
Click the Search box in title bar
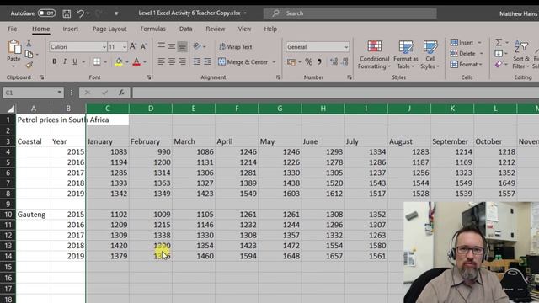350,13
